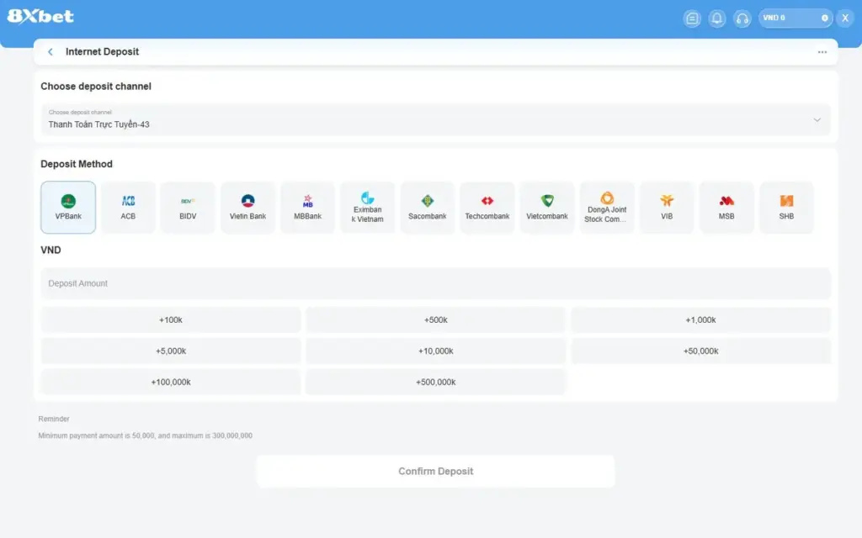Screen dimensions: 862x538
Task: Select Sacombank deposit method
Action: click(x=428, y=208)
